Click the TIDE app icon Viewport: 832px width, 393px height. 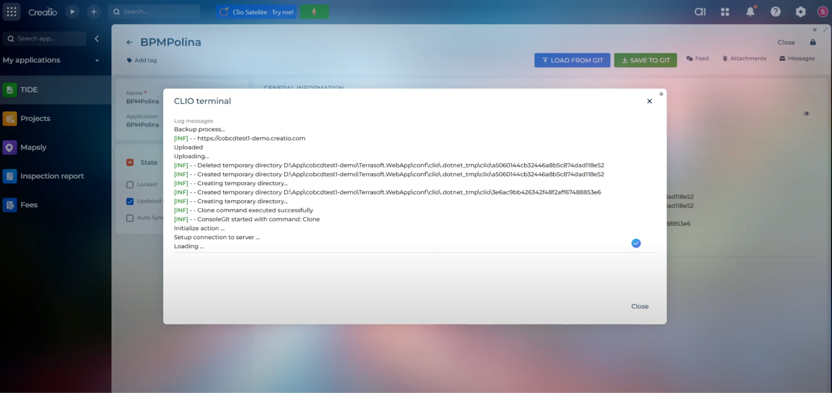[9, 90]
